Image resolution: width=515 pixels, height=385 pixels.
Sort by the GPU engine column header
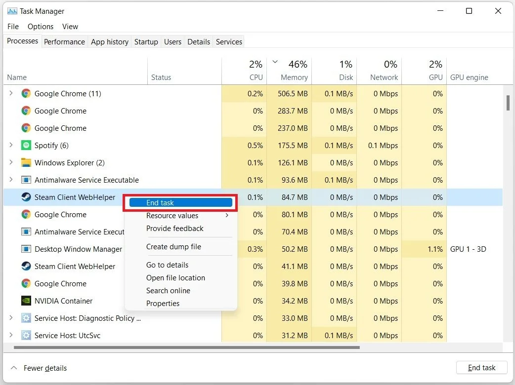click(x=474, y=71)
